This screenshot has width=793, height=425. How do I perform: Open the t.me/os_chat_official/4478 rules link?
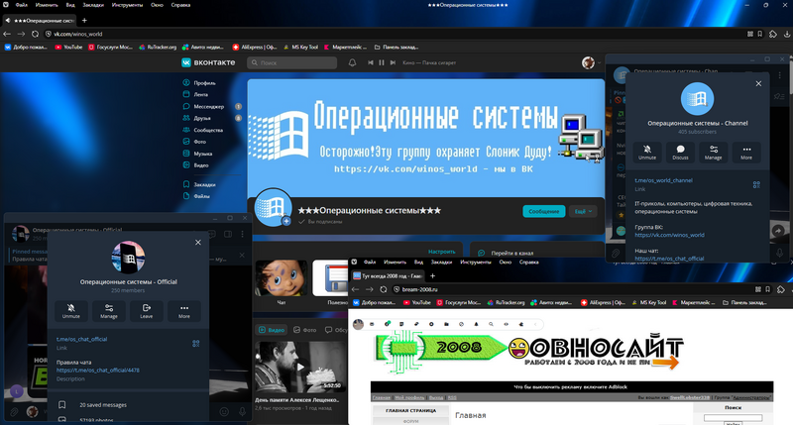click(x=97, y=370)
